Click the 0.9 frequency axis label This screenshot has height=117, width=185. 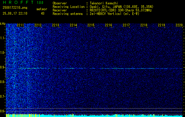coord(2,67)
